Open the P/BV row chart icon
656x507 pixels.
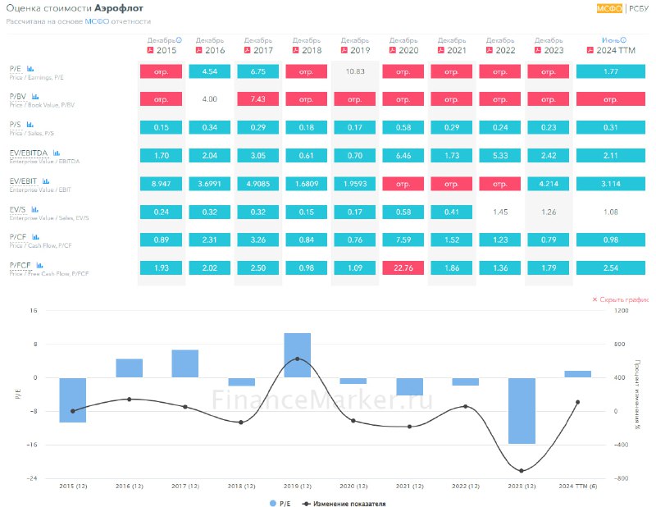[x=35, y=97]
